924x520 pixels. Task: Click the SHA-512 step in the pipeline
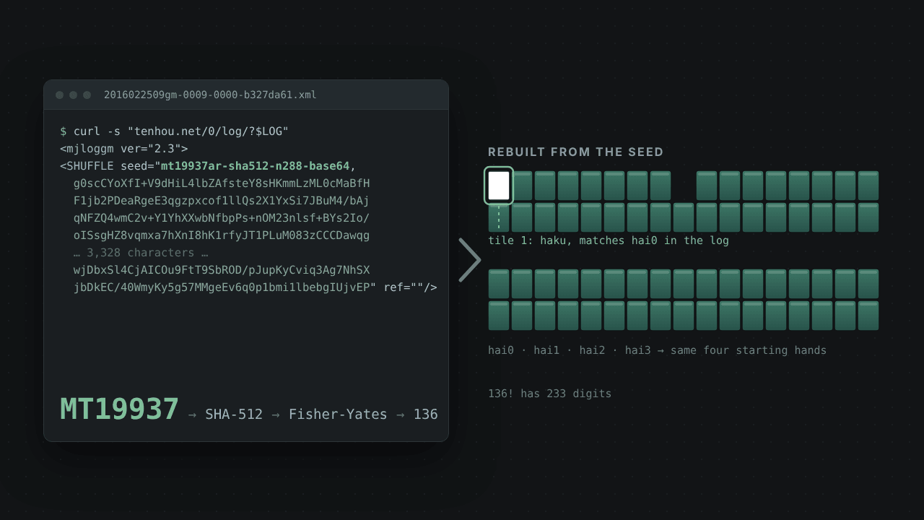(234, 415)
